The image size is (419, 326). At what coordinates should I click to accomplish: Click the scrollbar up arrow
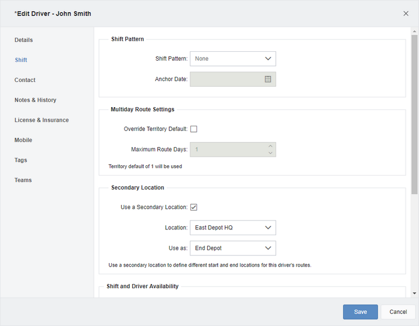coord(414,31)
